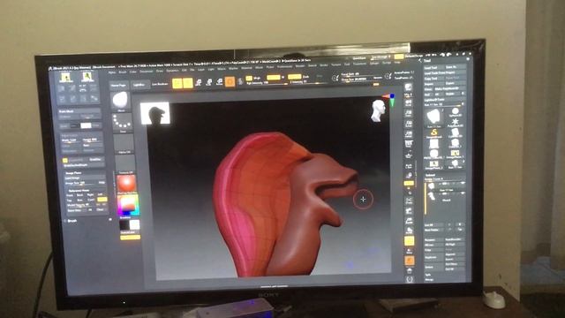Image resolution: width=565 pixels, height=318 pixels.
Task: Open the Document menu in menu bar
Action: click(146, 72)
